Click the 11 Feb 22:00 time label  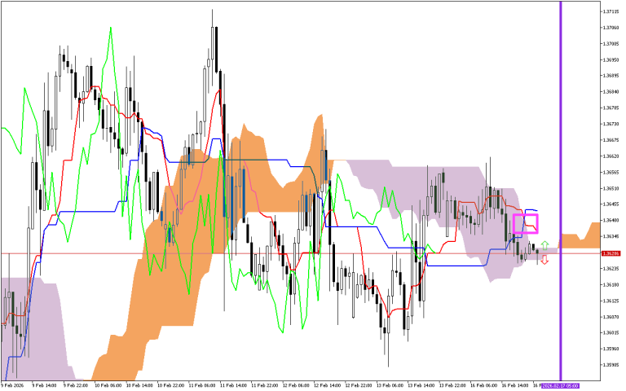click(265, 386)
